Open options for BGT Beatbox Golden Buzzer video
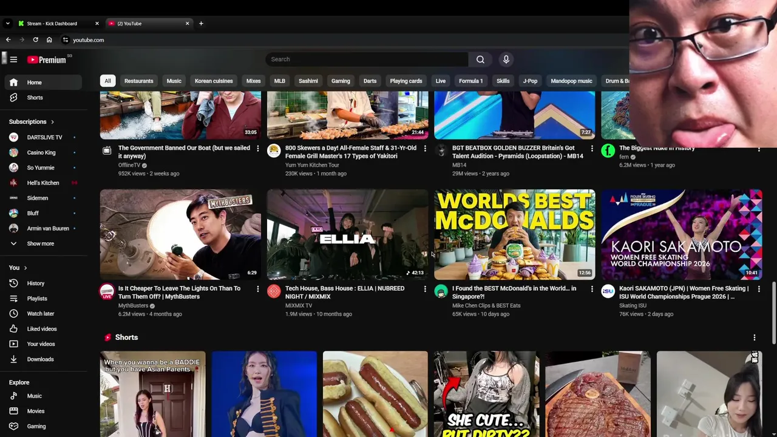This screenshot has width=777, height=437. [592, 148]
